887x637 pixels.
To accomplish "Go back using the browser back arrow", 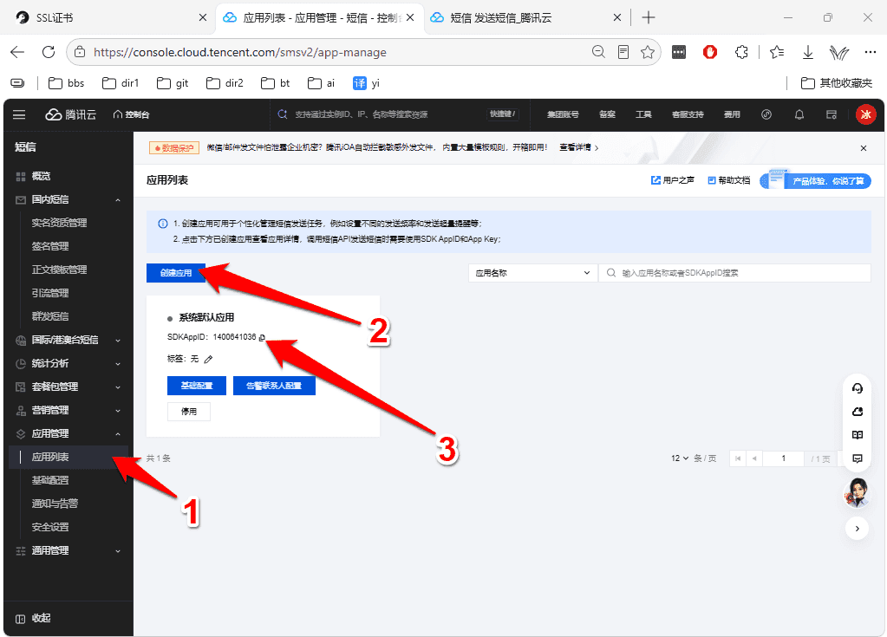I will point(17,52).
